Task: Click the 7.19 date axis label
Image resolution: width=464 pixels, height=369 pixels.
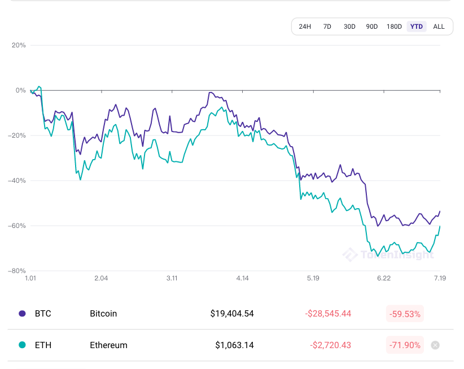Action: click(440, 278)
